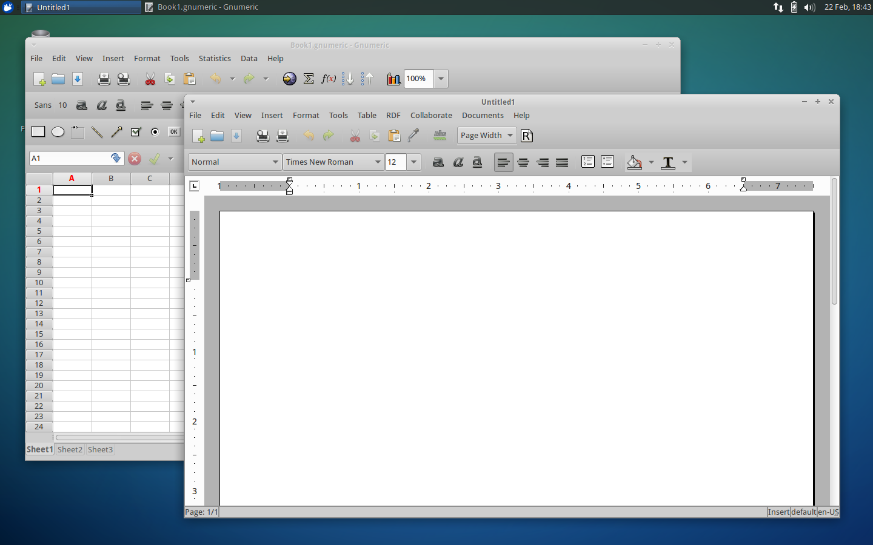
Task: Insert a chart using the chart icon
Action: [x=393, y=79]
